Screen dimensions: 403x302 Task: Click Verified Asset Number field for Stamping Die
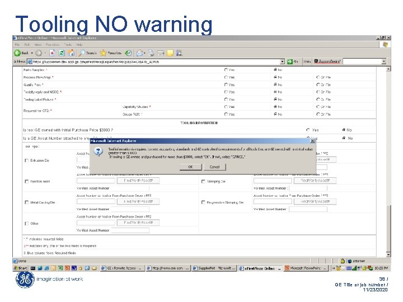coord(308,188)
